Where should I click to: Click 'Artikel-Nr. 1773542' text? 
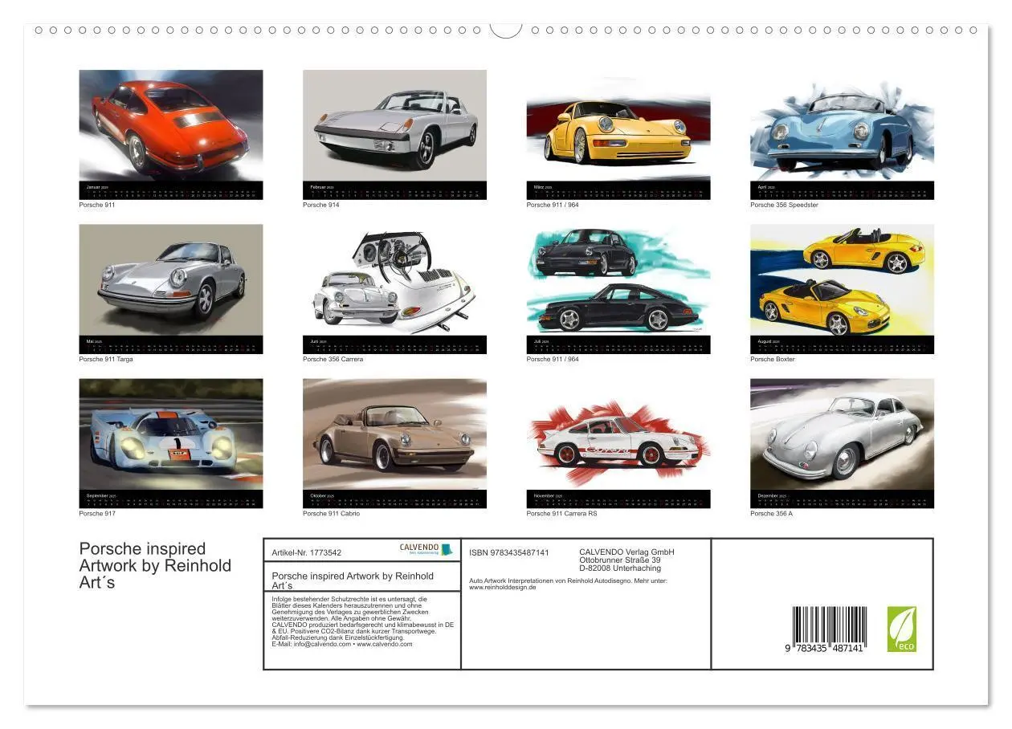[x=307, y=552]
